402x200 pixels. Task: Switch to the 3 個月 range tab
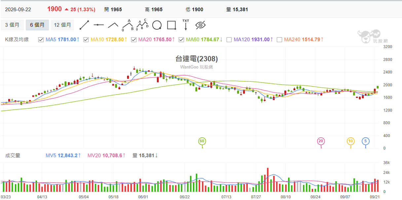point(12,25)
